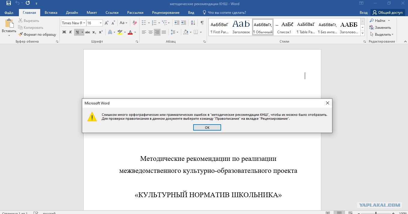Viewport: 408px width, 214px height.
Task: Save the document with the floppy icon
Action: 9,3
